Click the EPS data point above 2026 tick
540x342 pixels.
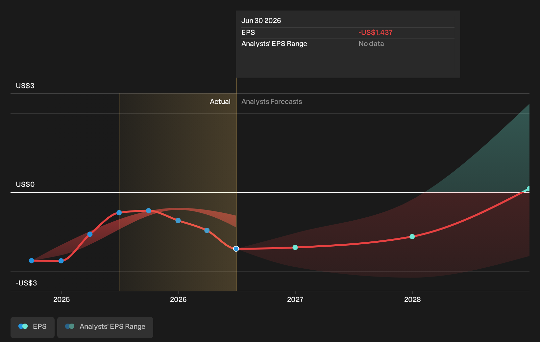(x=178, y=220)
